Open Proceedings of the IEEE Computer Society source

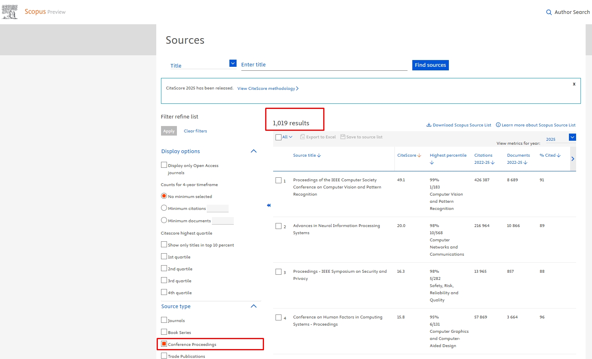coord(337,187)
